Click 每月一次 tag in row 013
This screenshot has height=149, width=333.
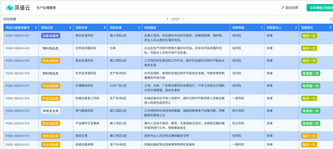[x=309, y=136]
